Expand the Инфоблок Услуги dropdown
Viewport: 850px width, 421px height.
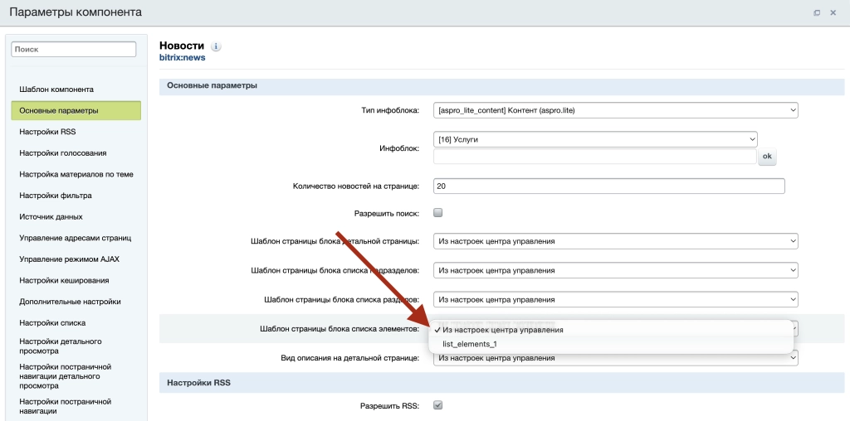[x=595, y=139]
